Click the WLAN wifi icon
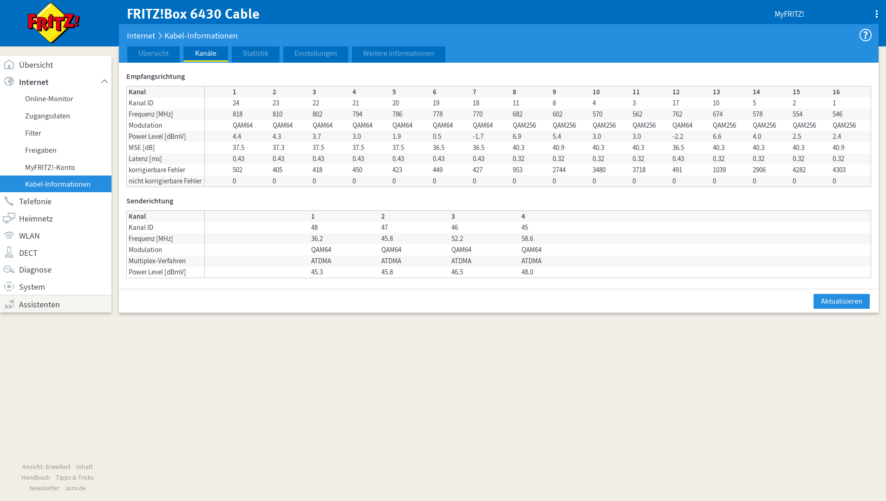 pos(9,235)
